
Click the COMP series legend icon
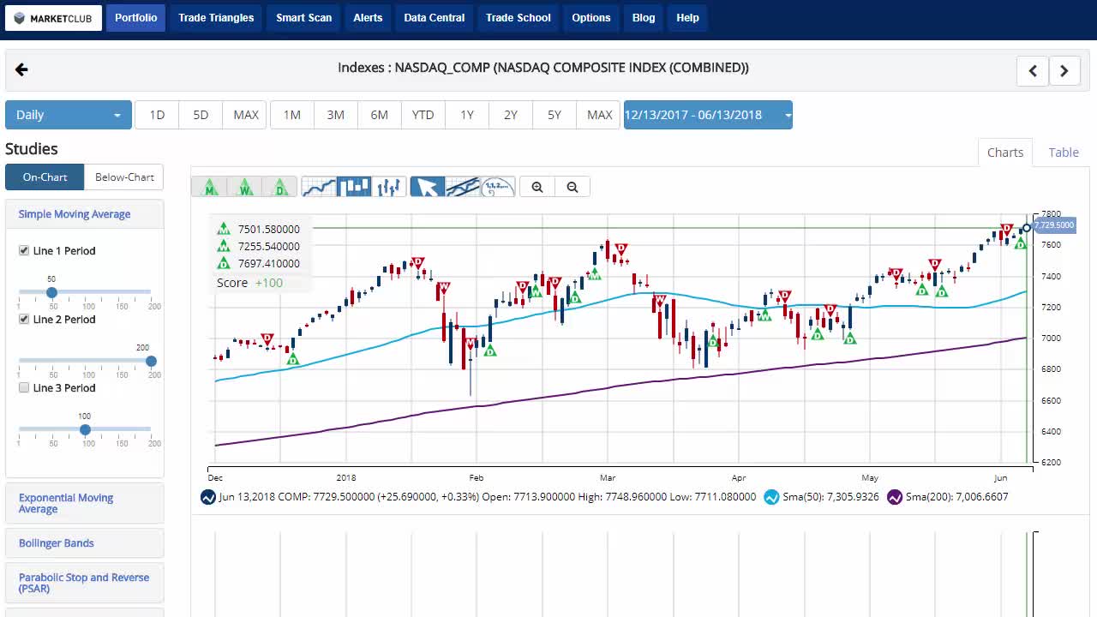point(207,497)
